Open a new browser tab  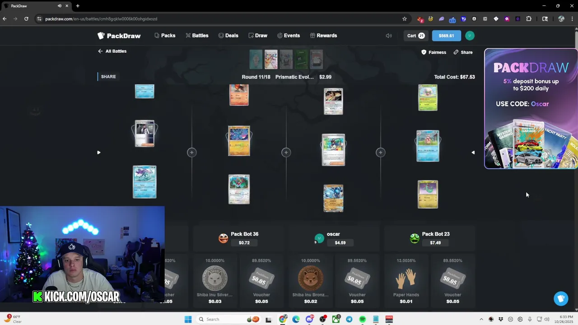(78, 6)
